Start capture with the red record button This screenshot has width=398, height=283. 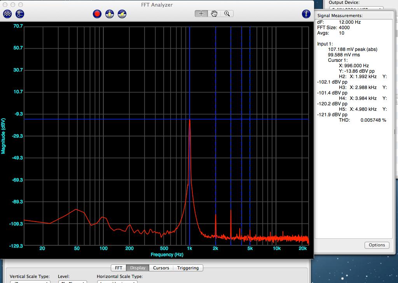point(97,14)
